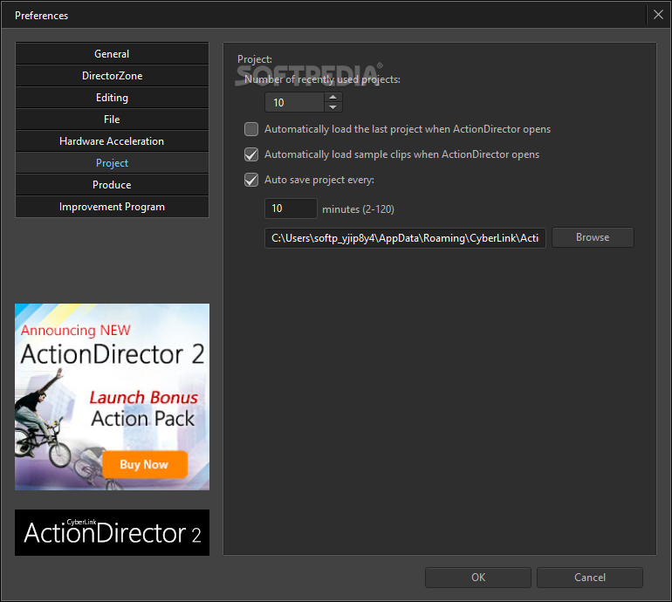The width and height of the screenshot is (672, 602).
Task: Open the Produce preferences tab
Action: point(112,185)
